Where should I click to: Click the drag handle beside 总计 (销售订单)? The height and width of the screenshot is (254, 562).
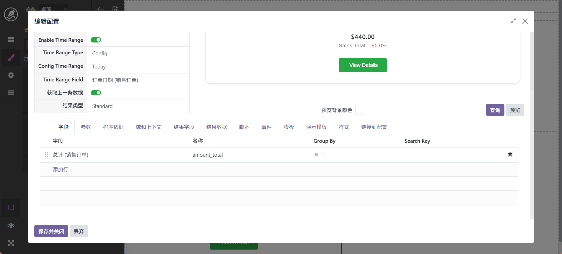click(x=46, y=155)
